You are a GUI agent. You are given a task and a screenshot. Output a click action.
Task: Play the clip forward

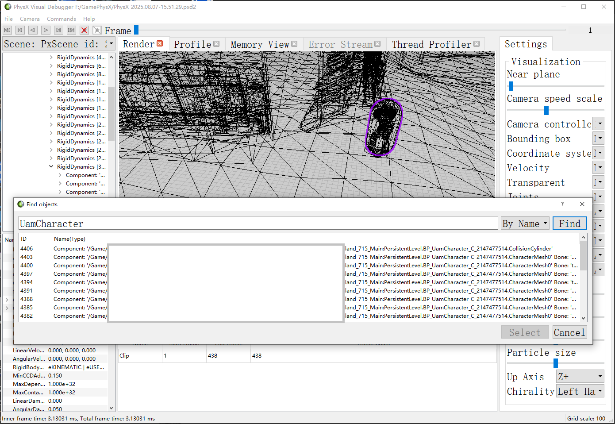(46, 30)
